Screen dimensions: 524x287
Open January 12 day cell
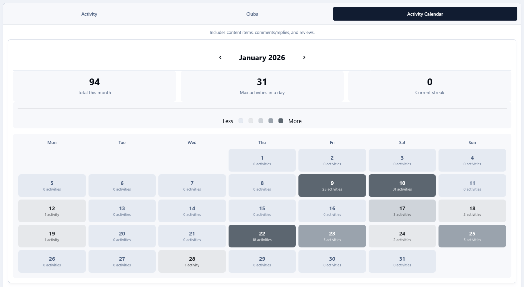[52, 211]
